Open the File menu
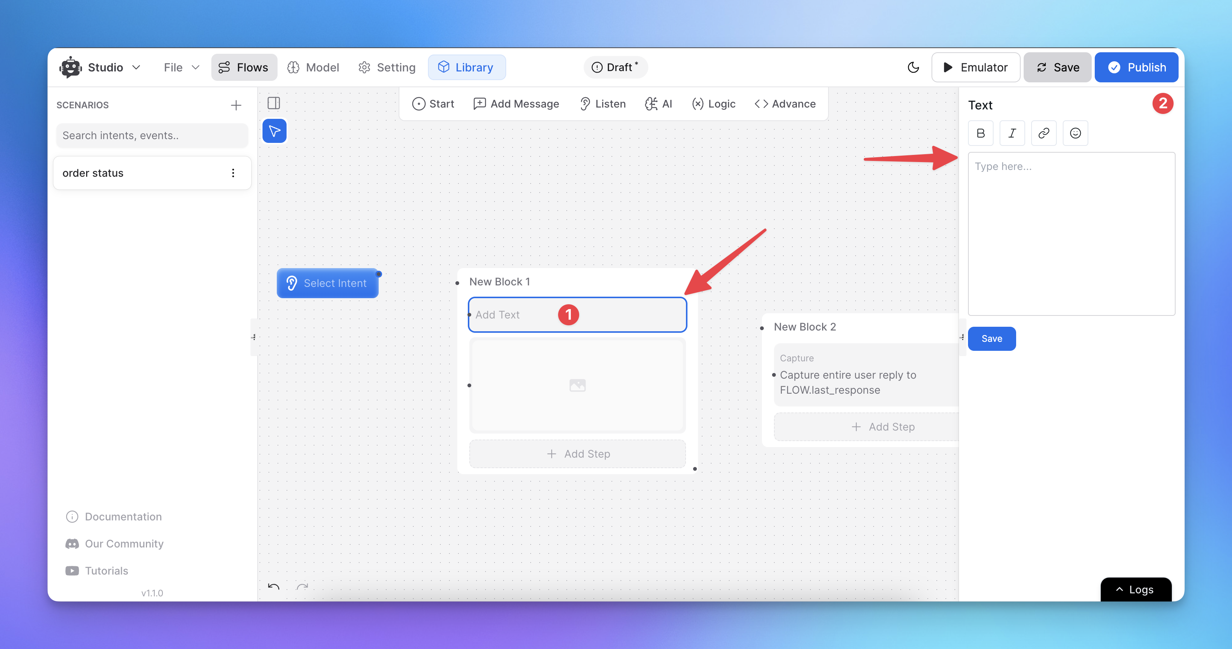1232x649 pixels. pos(181,67)
